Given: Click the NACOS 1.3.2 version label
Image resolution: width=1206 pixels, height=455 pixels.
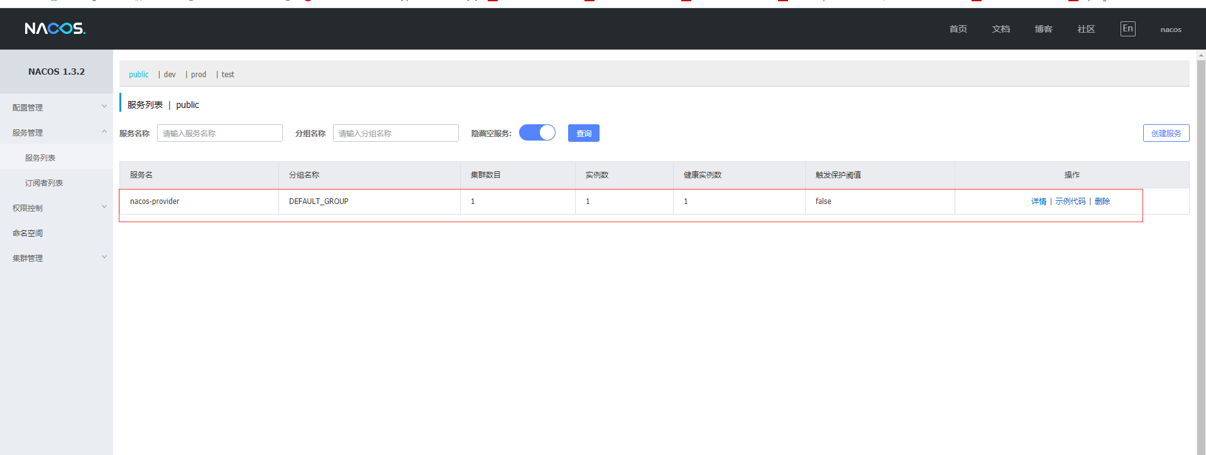Looking at the screenshot, I should (x=57, y=72).
